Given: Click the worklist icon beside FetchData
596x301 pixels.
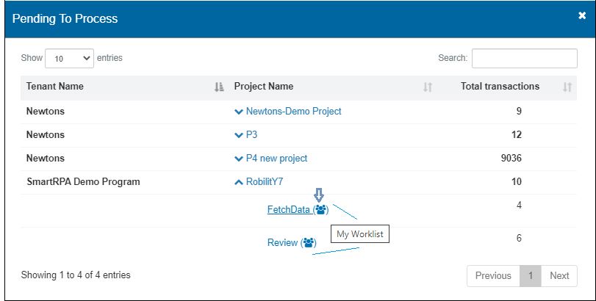Looking at the screenshot, I should (x=320, y=210).
